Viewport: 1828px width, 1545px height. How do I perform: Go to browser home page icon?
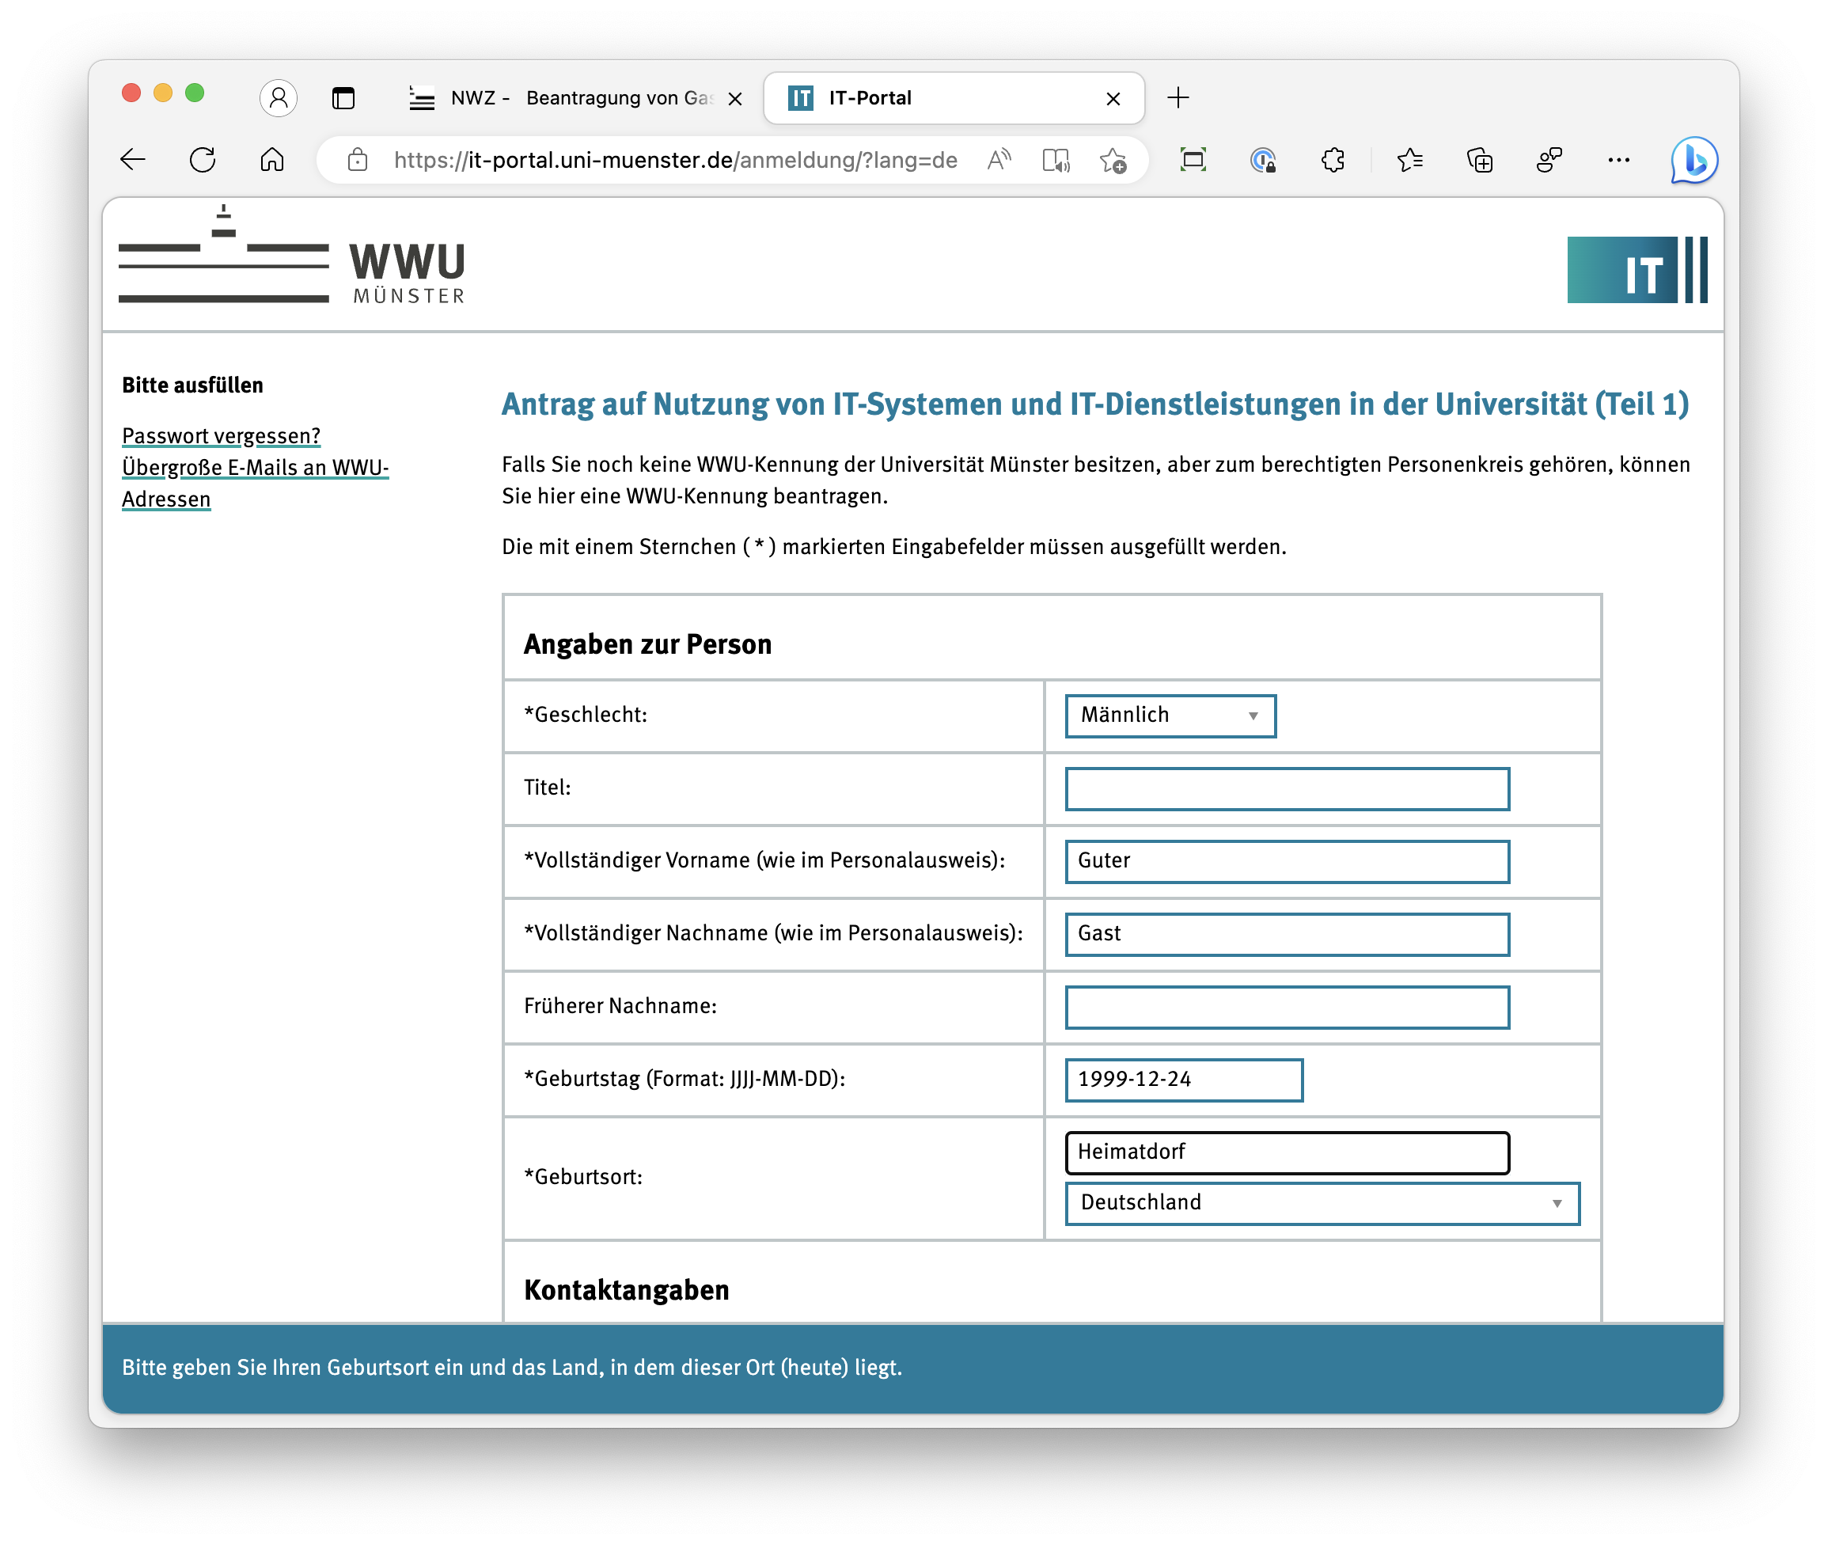point(272,159)
